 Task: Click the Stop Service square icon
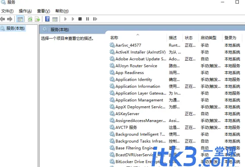click(80, 19)
